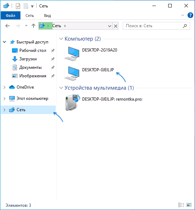Viewport: 195px width, 210px height.
Task: Click the Компьютер (2) group header
Action: point(83,39)
